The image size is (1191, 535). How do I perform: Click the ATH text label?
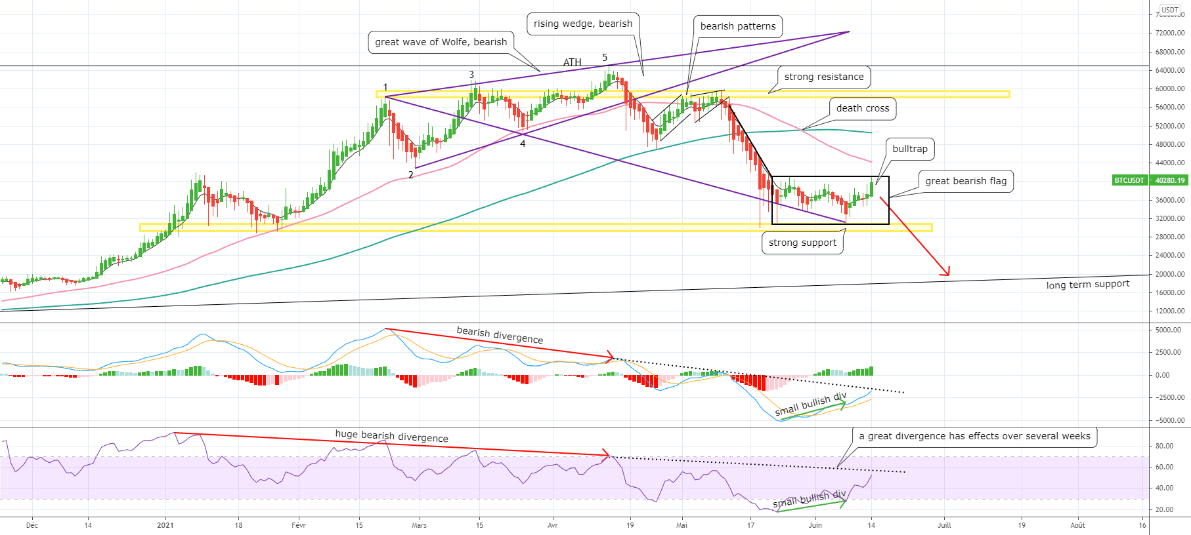[573, 62]
